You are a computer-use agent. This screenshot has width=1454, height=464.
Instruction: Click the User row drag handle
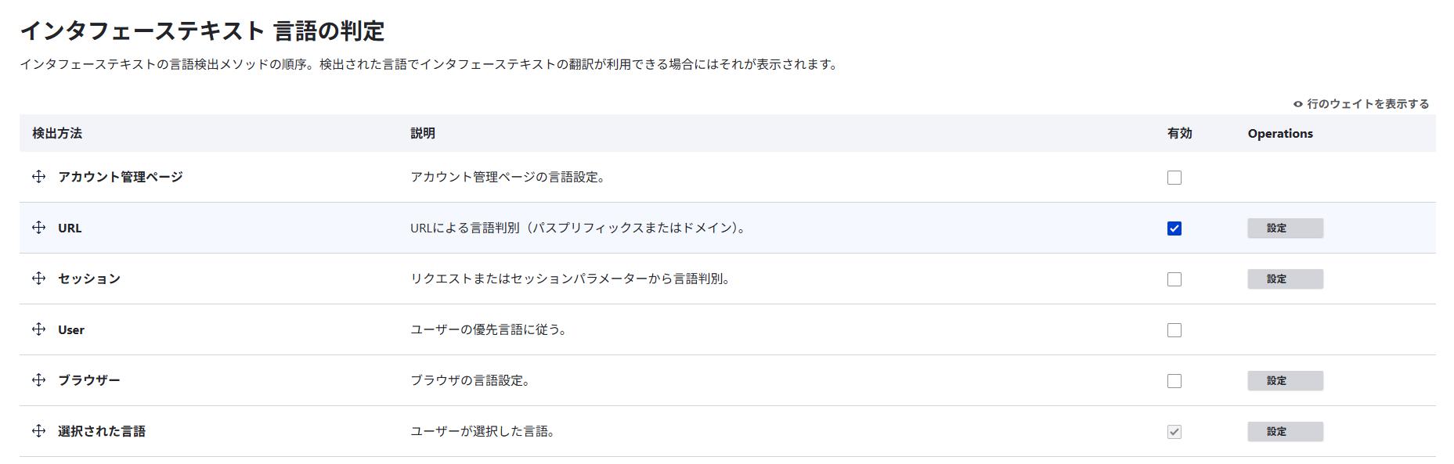coord(38,329)
